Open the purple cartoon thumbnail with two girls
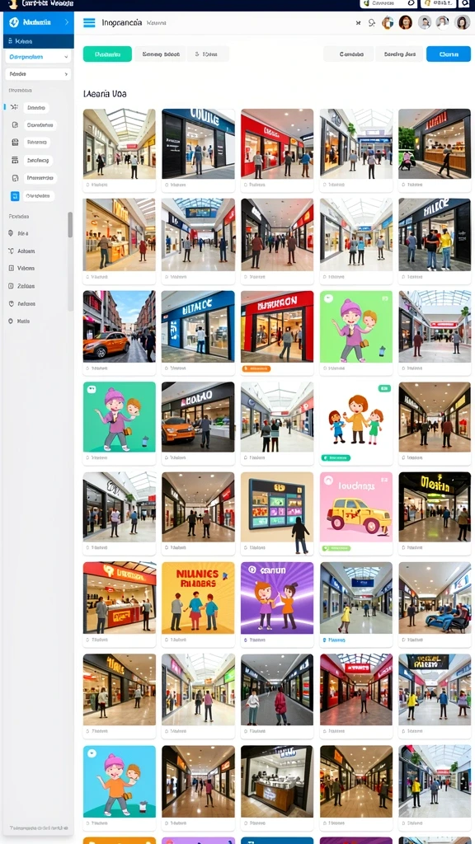The height and width of the screenshot is (844, 475). [x=277, y=598]
